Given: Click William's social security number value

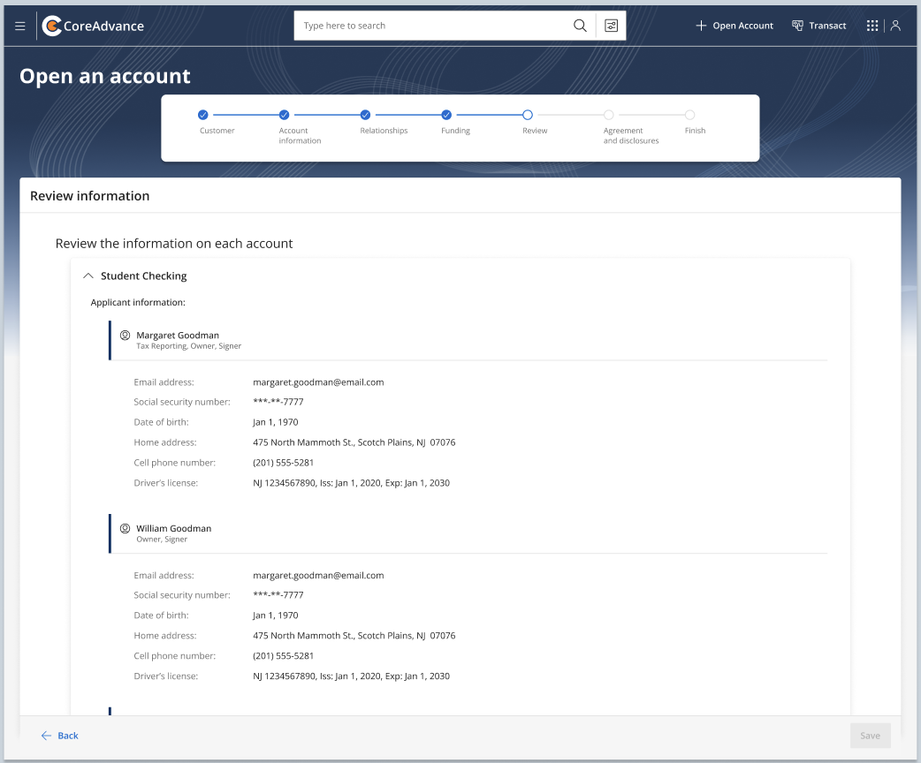Looking at the screenshot, I should click(x=278, y=595).
